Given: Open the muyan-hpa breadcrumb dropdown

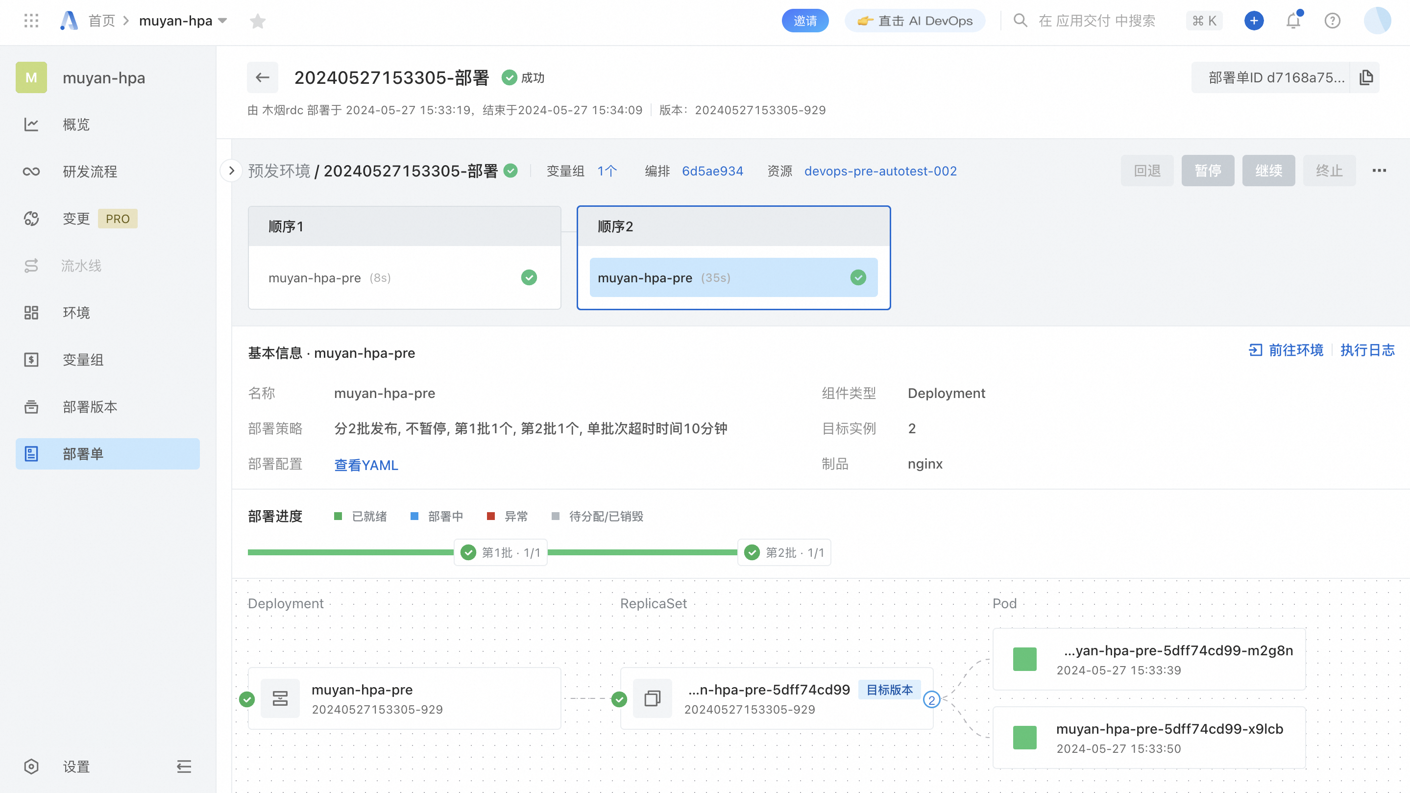Looking at the screenshot, I should pyautogui.click(x=183, y=21).
